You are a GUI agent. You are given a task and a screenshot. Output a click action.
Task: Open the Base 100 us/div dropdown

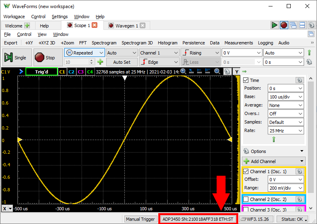286,97
